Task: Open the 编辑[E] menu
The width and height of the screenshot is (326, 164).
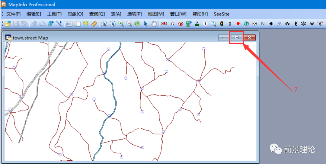Action: coord(34,14)
